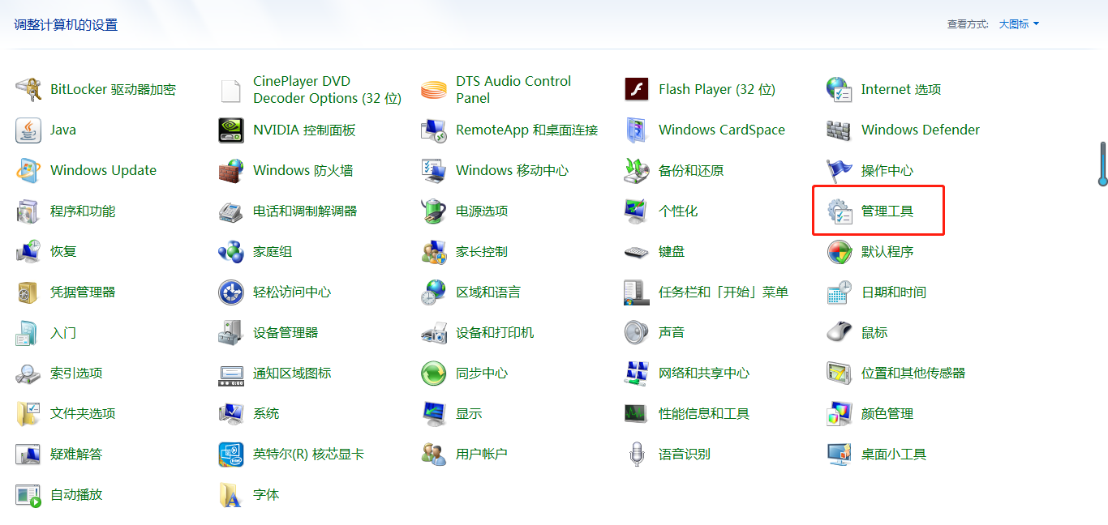Click the Windows Defender wall icon
Screen dimensions: 1108x525
[840, 130]
